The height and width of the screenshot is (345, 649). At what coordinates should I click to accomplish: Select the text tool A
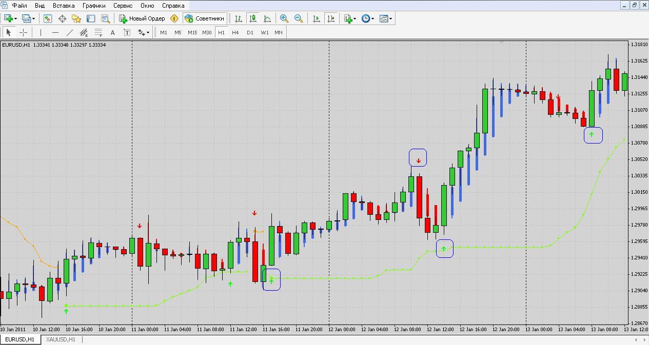coord(112,32)
